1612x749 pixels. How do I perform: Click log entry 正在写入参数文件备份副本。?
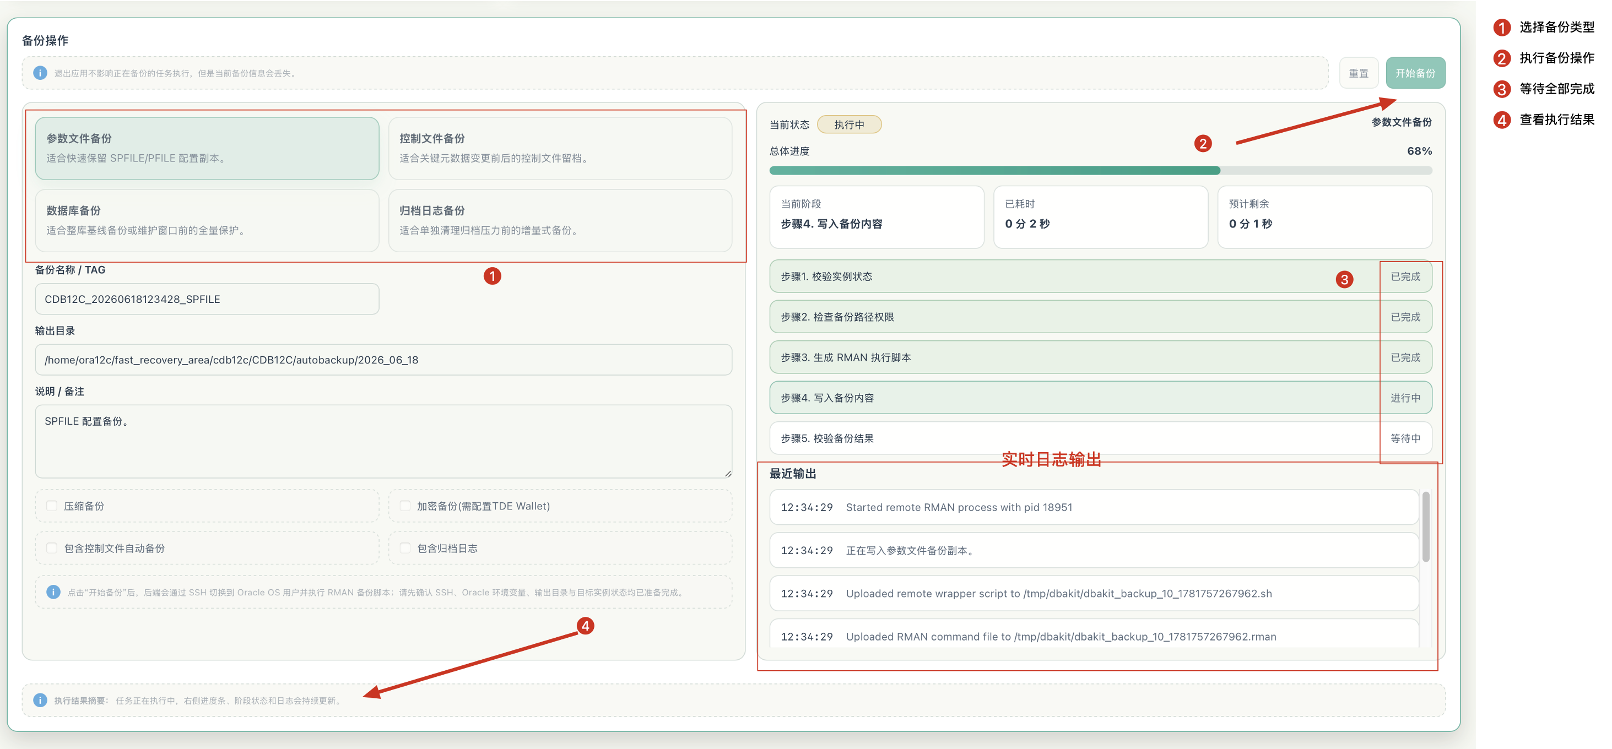[1094, 550]
